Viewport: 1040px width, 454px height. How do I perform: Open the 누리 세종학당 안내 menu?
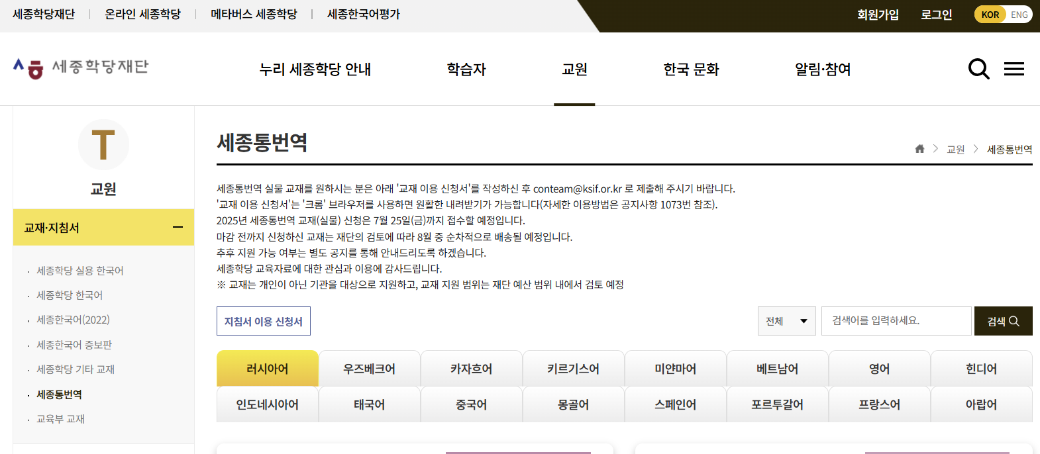[315, 69]
